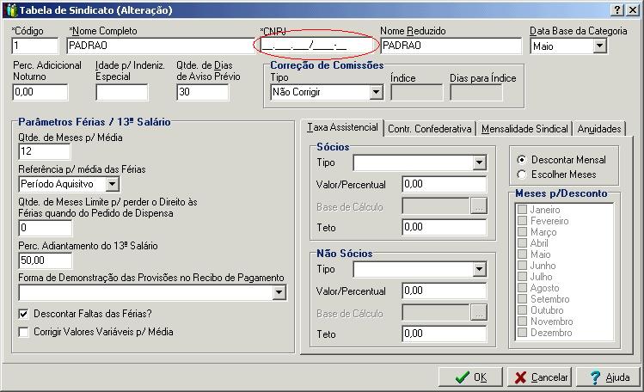Uncheck Descontar Faltas das Férias
Viewport: 644px width, 392px height.
point(23,314)
